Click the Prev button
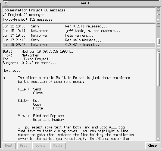This screenshot has width=162, height=151. click(24, 146)
